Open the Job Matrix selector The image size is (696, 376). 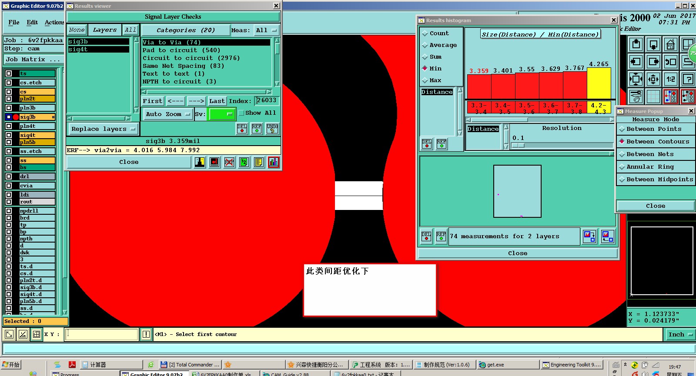(33, 60)
